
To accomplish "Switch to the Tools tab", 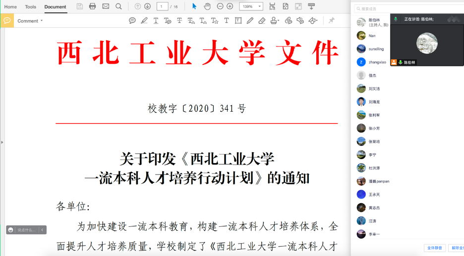I will coord(31,7).
